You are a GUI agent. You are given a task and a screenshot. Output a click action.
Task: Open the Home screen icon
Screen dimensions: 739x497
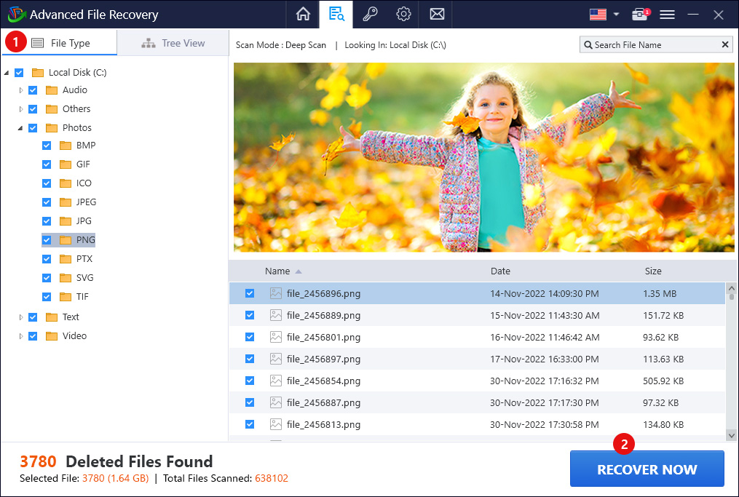tap(303, 14)
